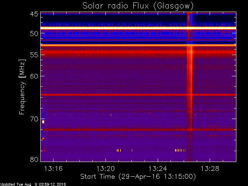Click the "Updated Tue Aug 9 02:59:12 2016" text
The image size is (248, 186).
[33, 184]
